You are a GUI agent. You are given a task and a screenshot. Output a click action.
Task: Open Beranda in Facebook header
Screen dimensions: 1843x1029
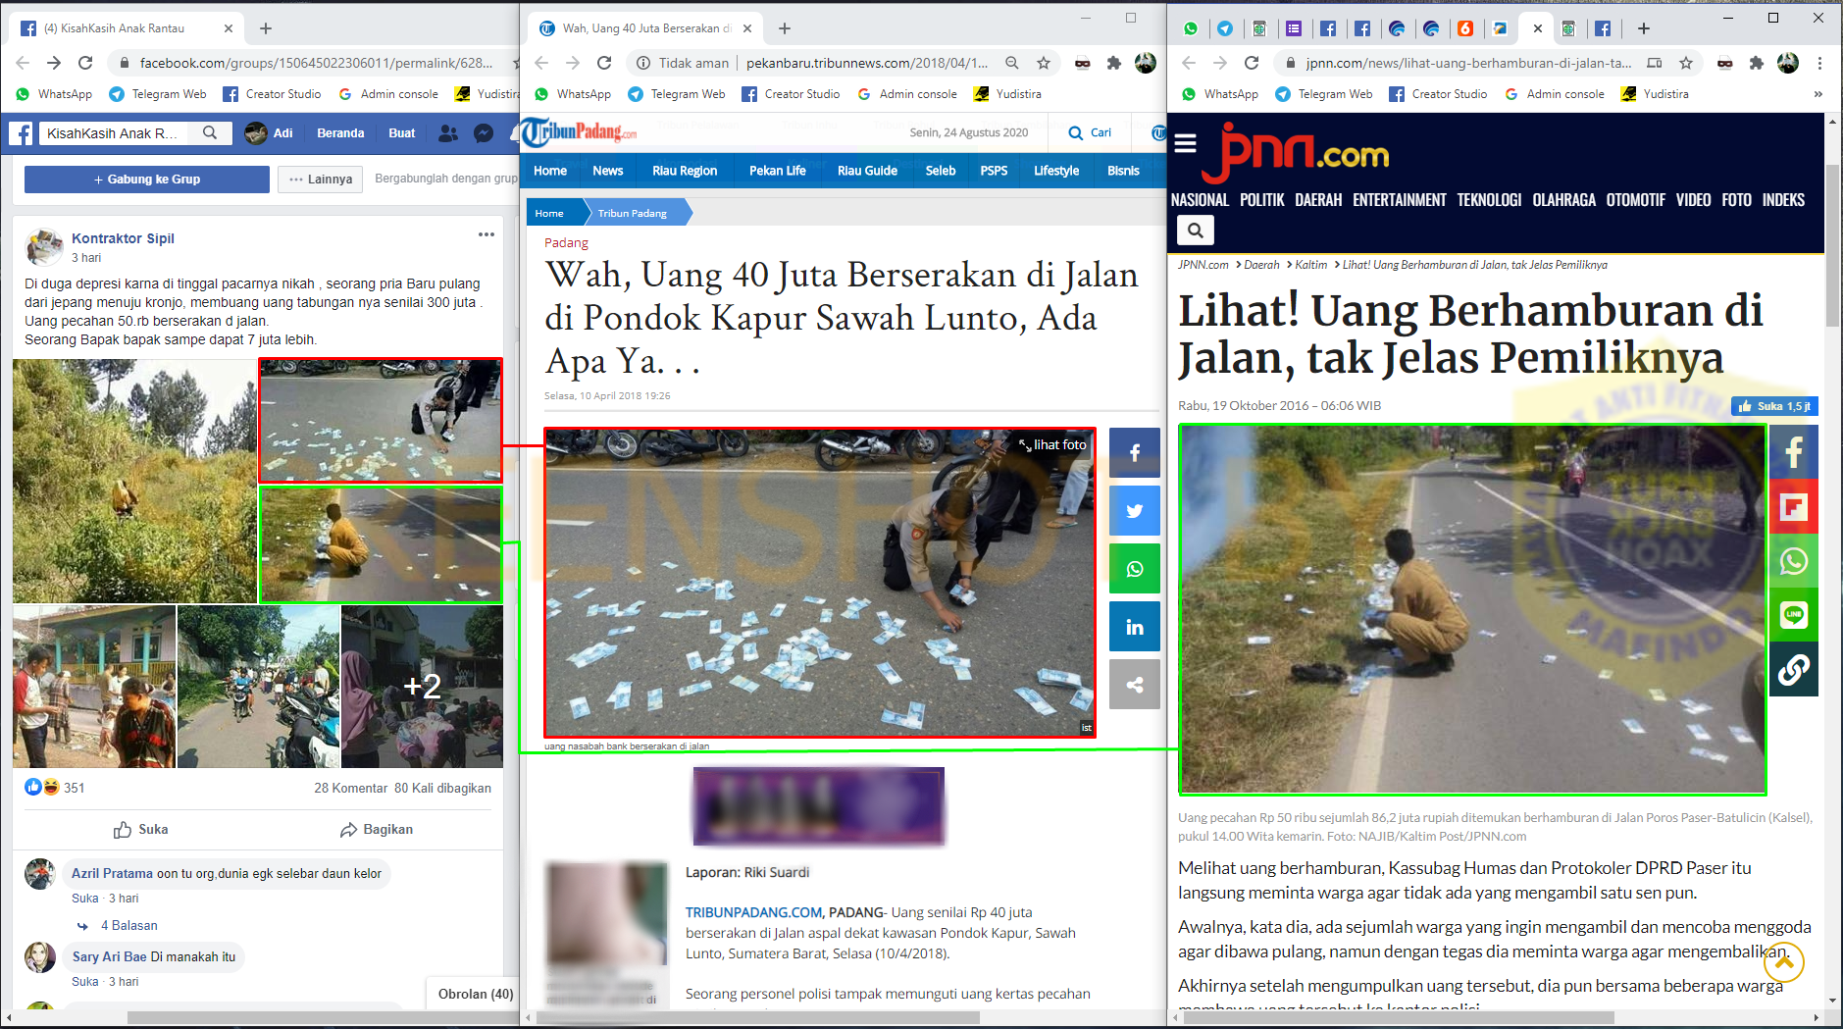pos(340,133)
